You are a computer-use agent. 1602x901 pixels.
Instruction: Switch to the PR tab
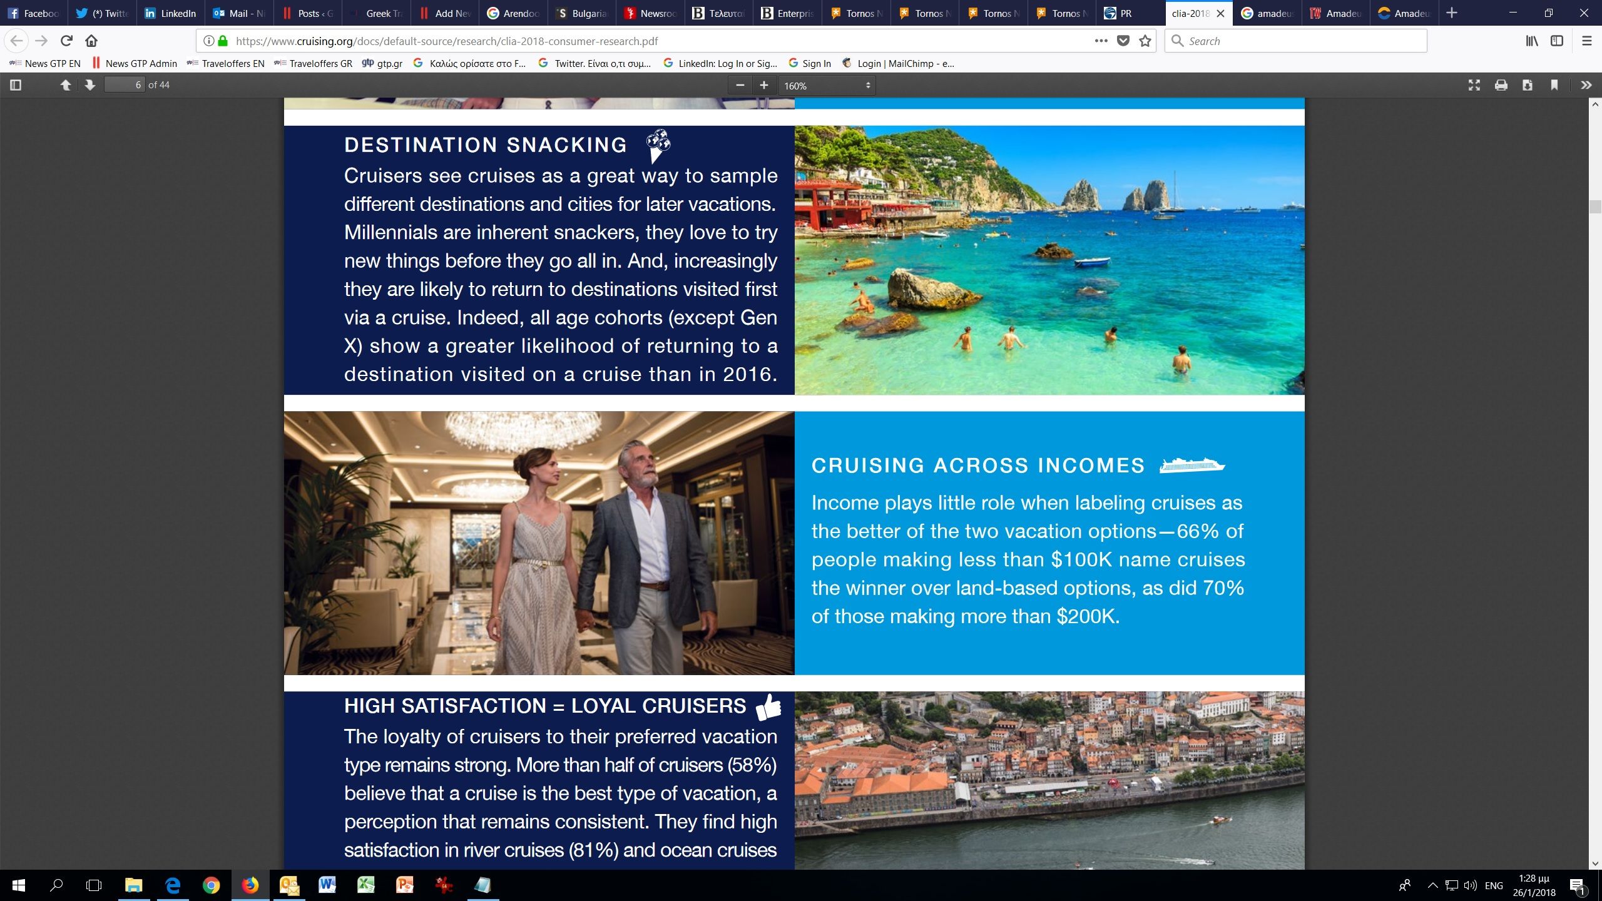click(1130, 13)
